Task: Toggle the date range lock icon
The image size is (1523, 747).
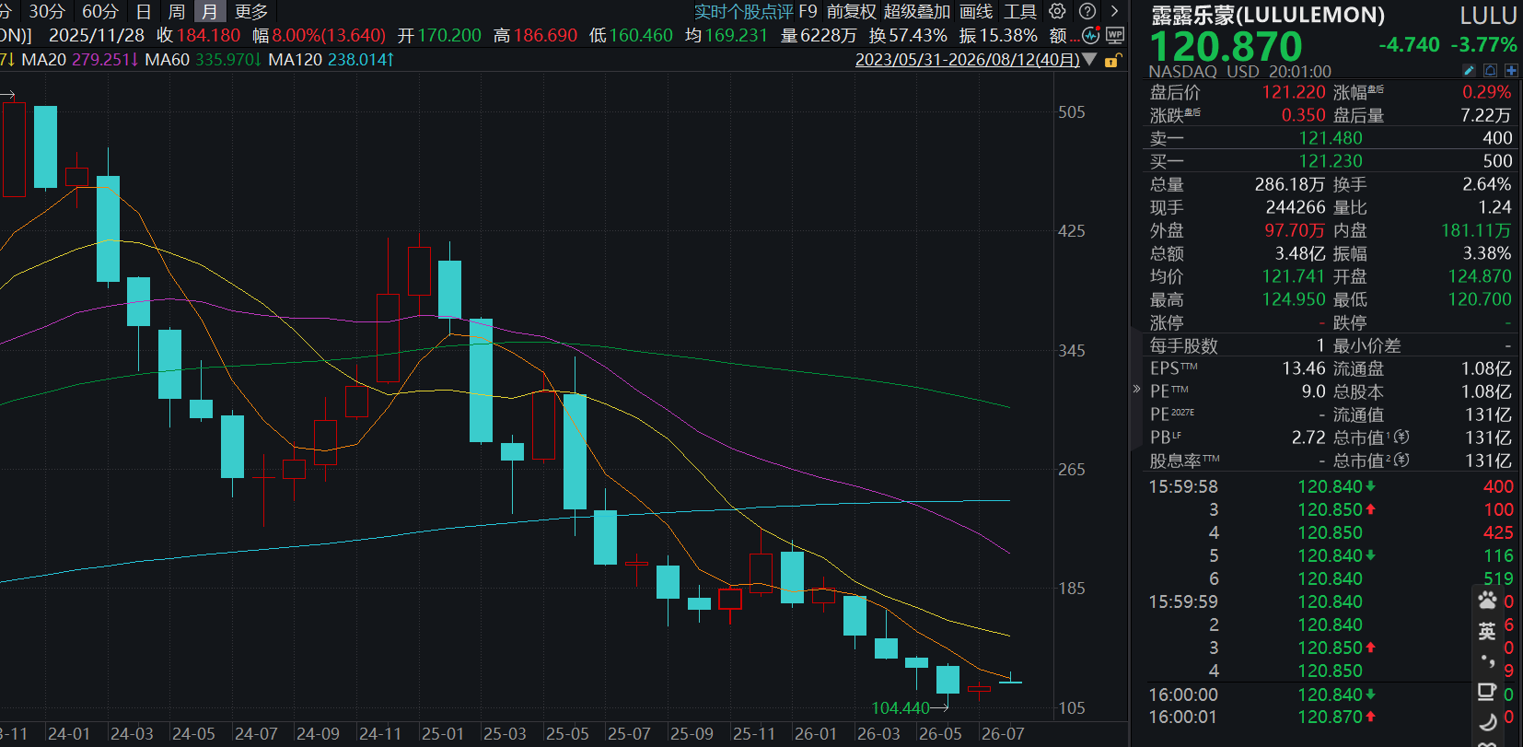Action: point(1113,60)
